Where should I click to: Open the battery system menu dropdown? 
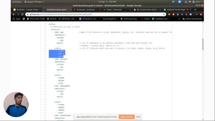(197, 2)
